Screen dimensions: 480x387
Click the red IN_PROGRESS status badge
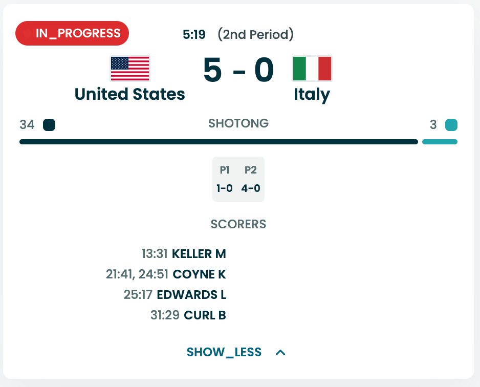coord(72,34)
